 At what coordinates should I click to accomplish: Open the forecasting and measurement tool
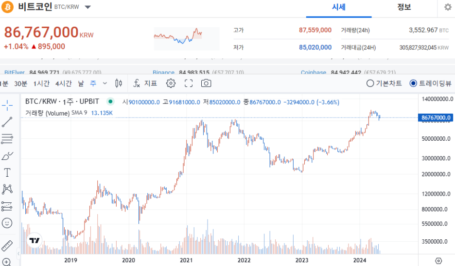[x=7, y=206]
